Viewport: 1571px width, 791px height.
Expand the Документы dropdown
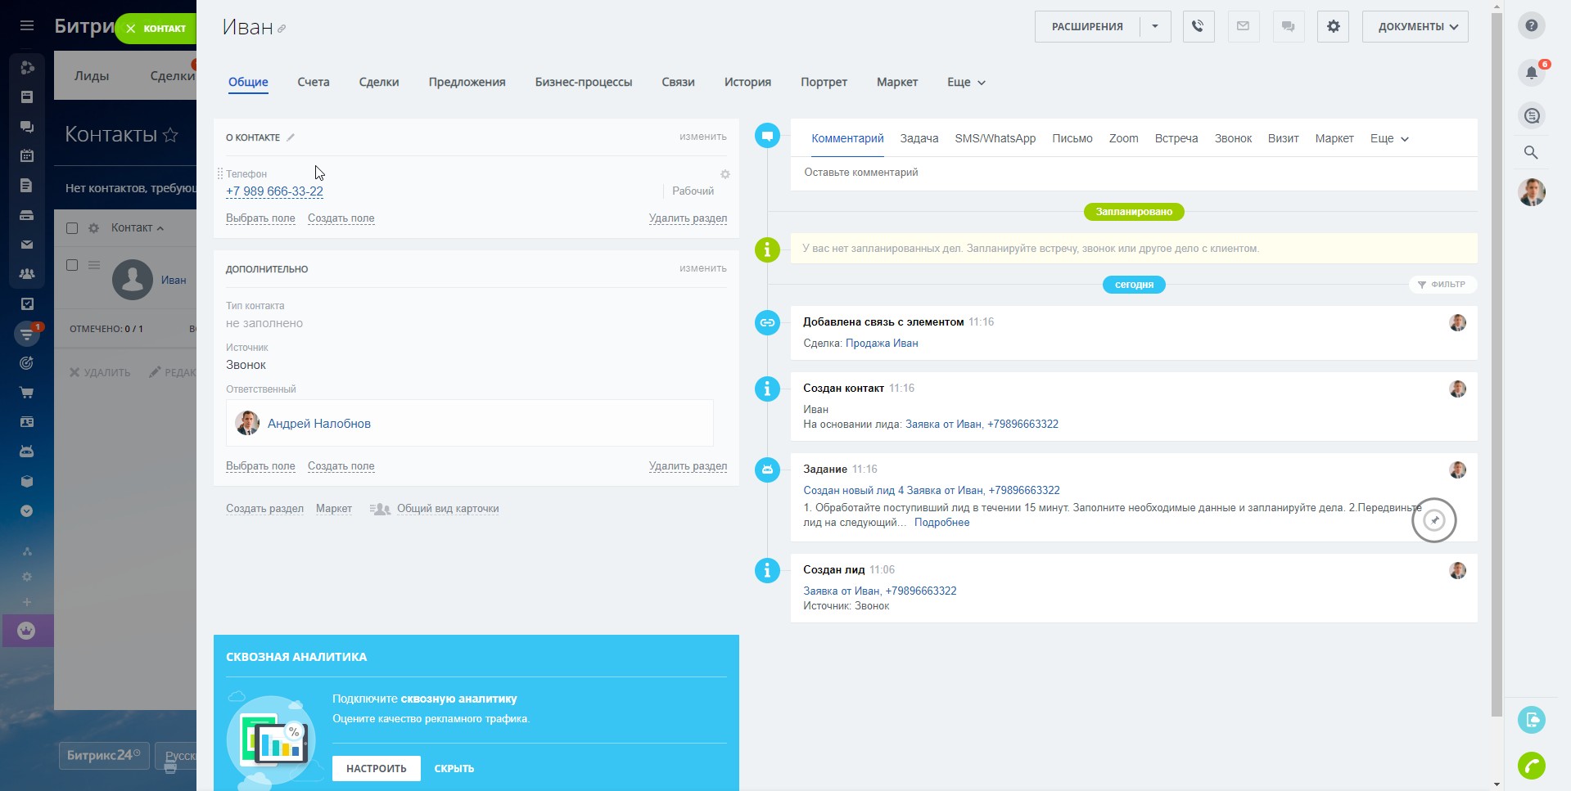[1415, 26]
